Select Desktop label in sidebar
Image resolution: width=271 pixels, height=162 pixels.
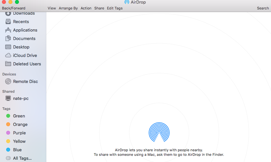[x=21, y=47]
